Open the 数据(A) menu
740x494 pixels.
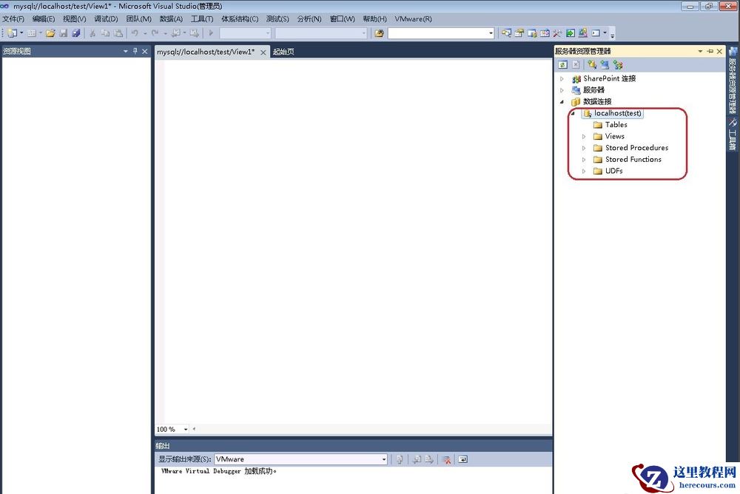[171, 19]
